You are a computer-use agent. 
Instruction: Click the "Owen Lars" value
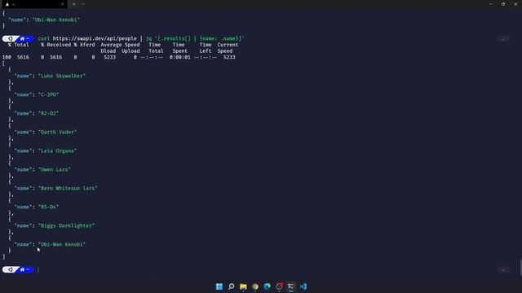tap(55, 169)
